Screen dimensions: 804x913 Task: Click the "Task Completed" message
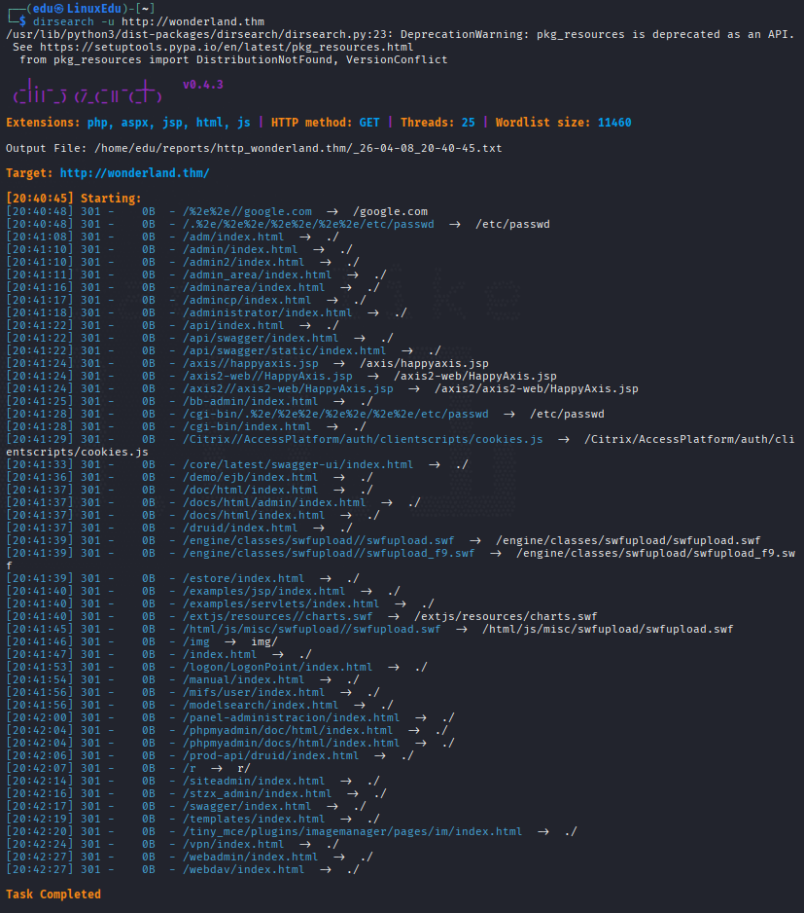[53, 894]
